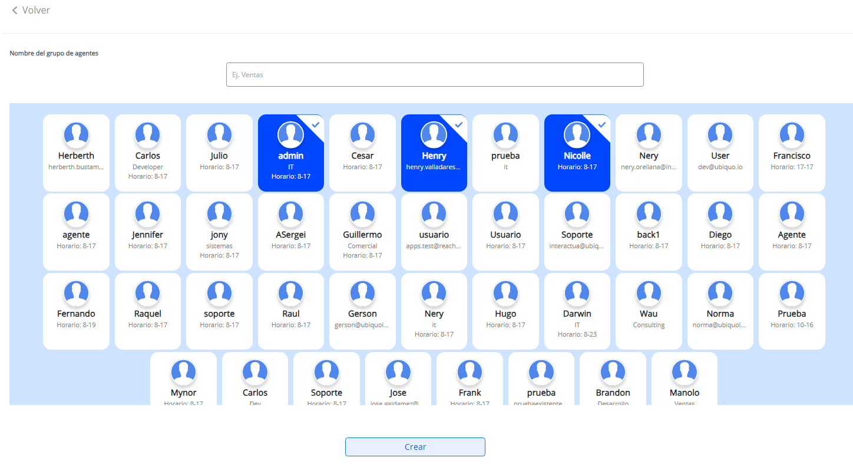Click Guillermo's avatar icon

(362, 214)
